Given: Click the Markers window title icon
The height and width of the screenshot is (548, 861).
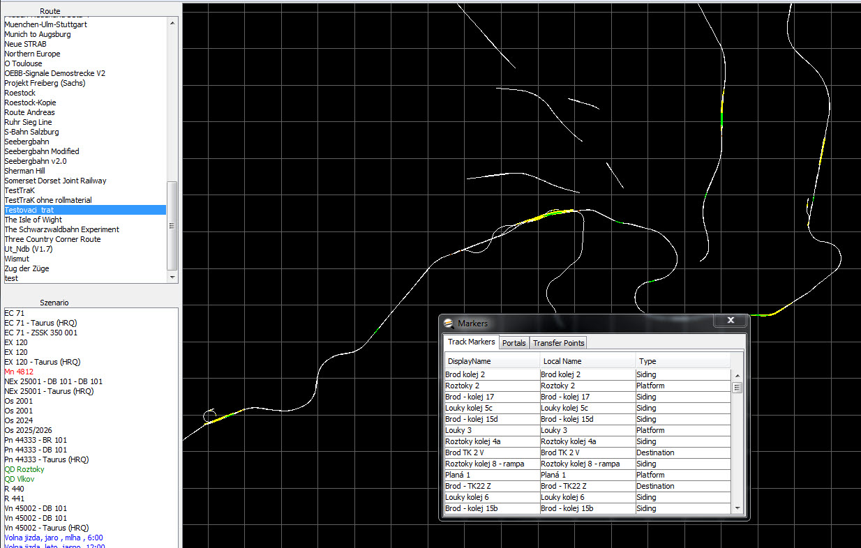Looking at the screenshot, I should 449,323.
